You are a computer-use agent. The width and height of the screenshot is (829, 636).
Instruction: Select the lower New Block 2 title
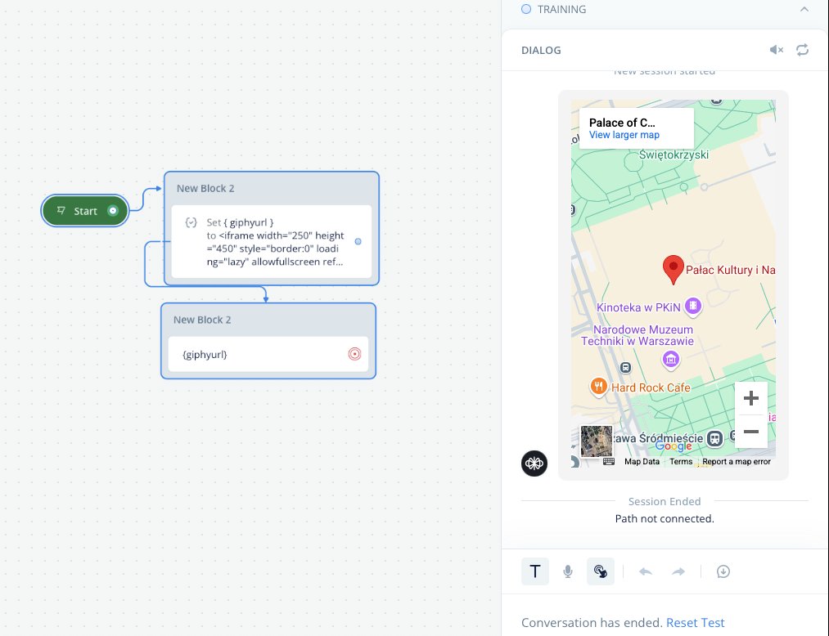pos(202,320)
